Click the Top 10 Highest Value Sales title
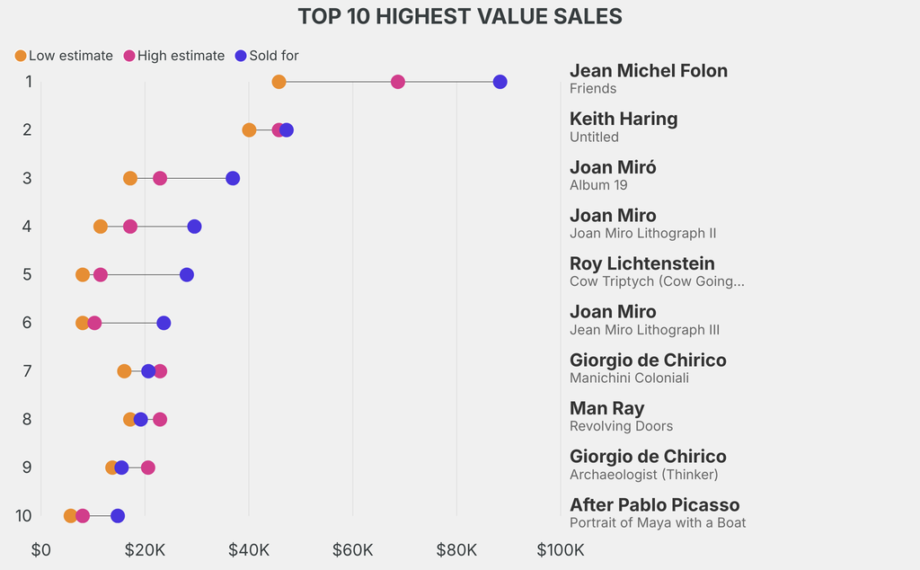Image resolution: width=920 pixels, height=570 pixels. click(460, 16)
